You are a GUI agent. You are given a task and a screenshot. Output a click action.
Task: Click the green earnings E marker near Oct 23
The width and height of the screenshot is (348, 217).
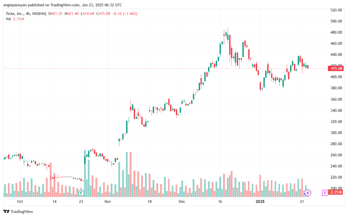tap(81, 193)
